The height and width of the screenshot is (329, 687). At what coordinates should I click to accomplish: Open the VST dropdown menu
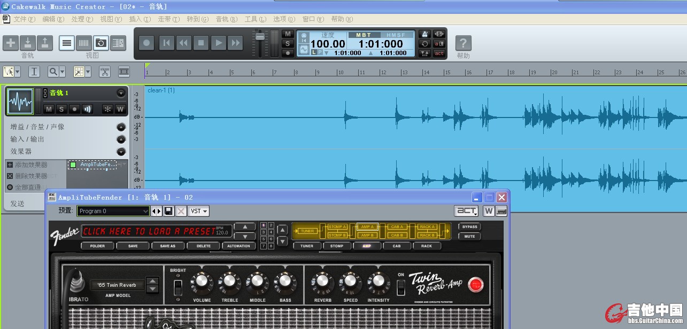(198, 211)
